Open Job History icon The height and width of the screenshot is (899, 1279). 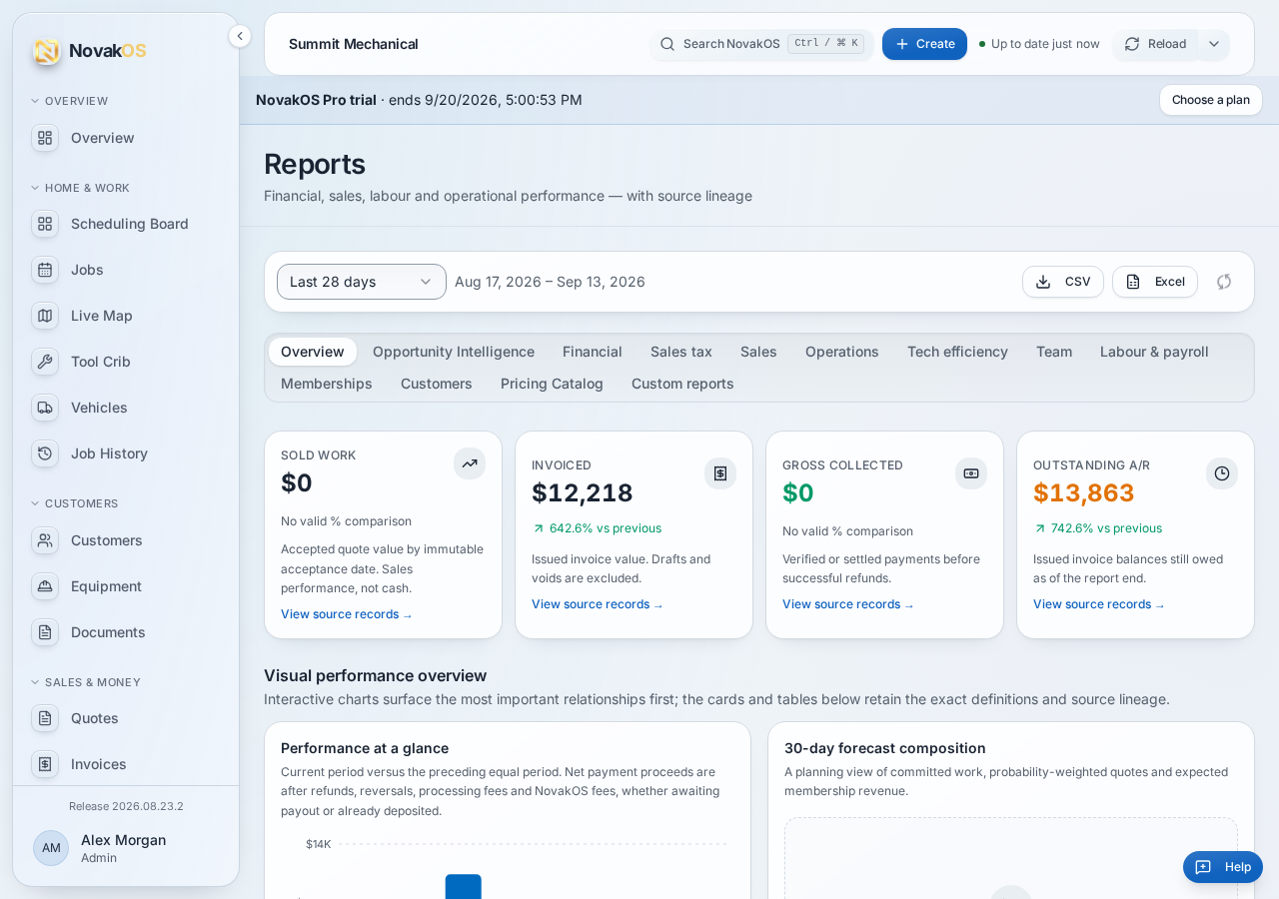tap(45, 453)
